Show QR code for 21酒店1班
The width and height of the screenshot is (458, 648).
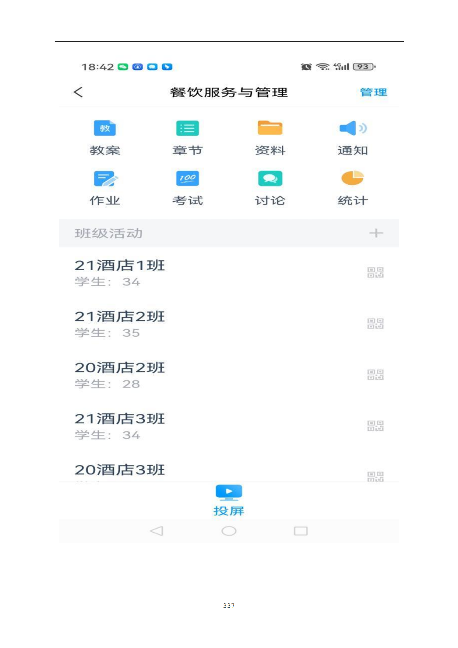coord(376,273)
